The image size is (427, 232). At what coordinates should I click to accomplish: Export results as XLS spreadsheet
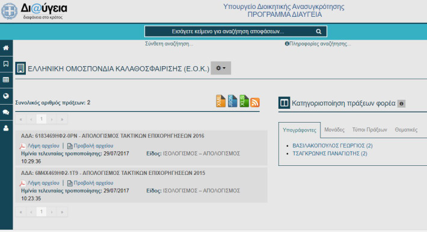tap(244, 101)
